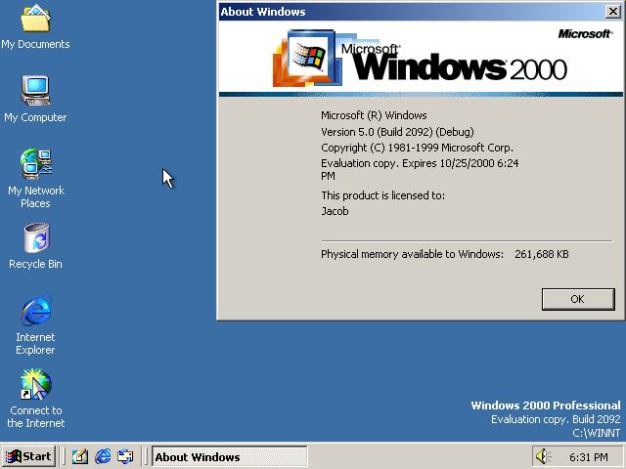Select the My Documents desktop icon
This screenshot has width=626, height=469.
click(x=35, y=26)
